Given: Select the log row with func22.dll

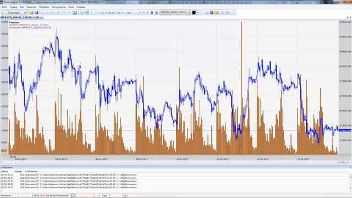Looking at the screenshot, I should (175, 184).
